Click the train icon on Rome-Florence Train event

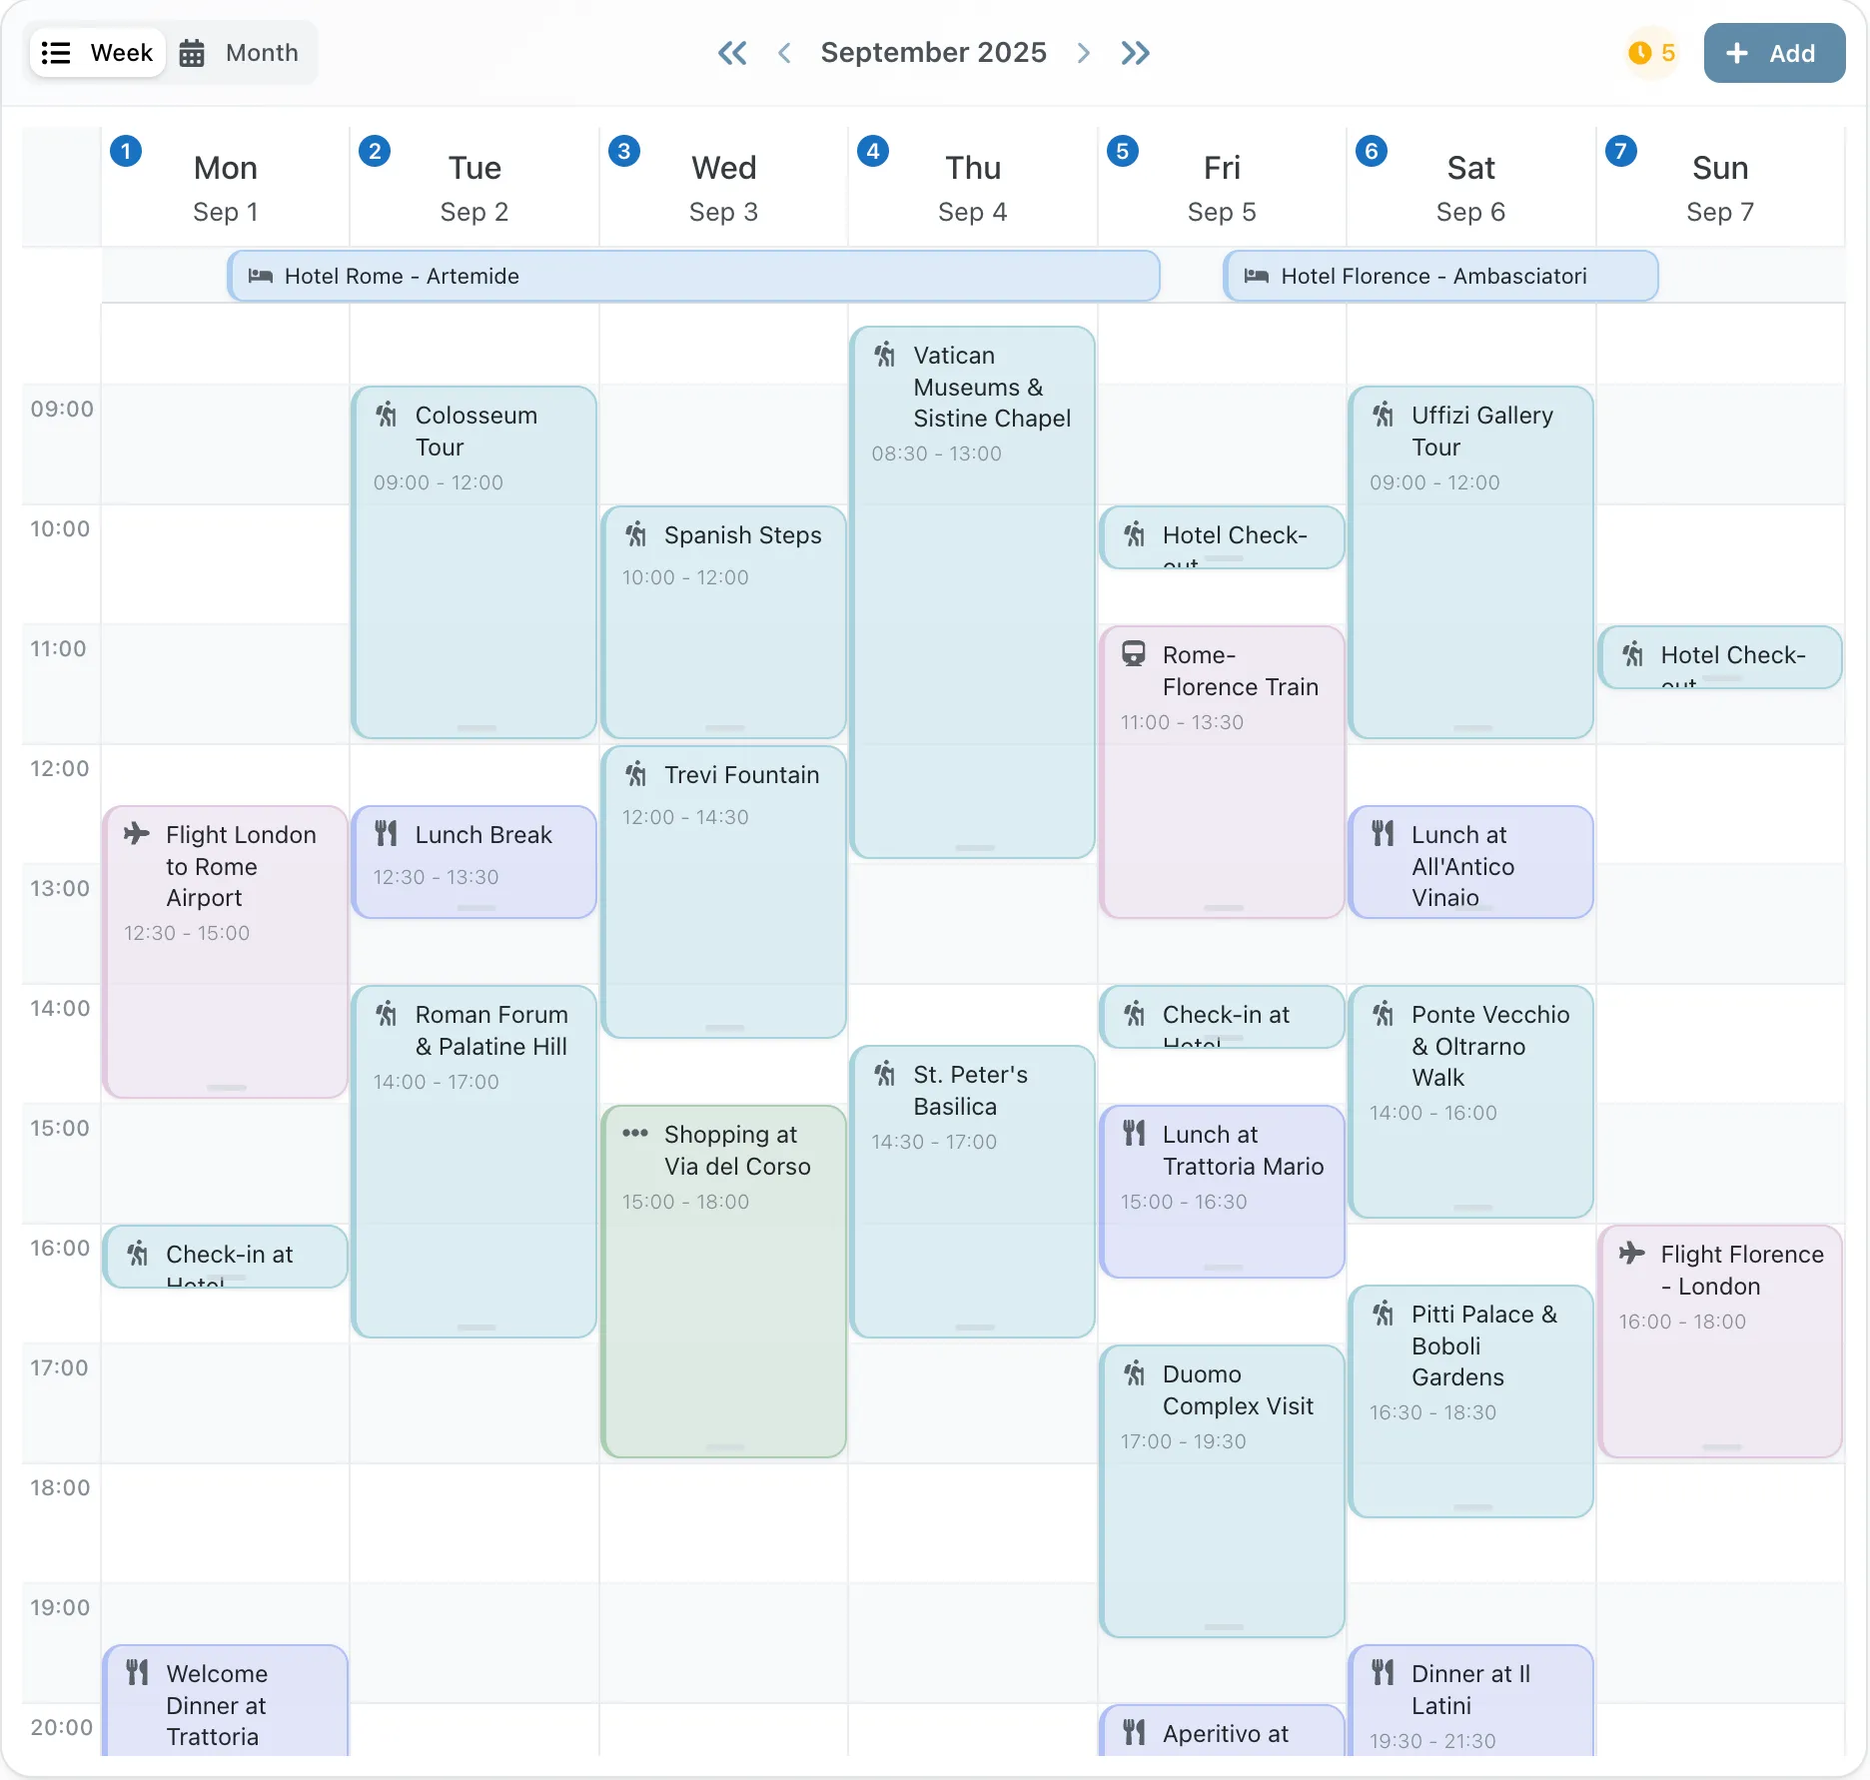click(1134, 654)
